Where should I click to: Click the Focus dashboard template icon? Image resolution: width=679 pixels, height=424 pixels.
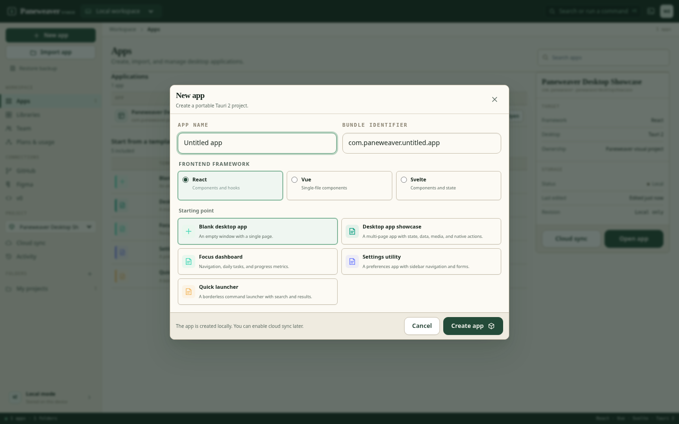(x=189, y=261)
